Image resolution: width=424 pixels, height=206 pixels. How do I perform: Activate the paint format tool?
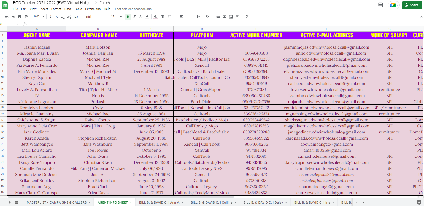26,17
